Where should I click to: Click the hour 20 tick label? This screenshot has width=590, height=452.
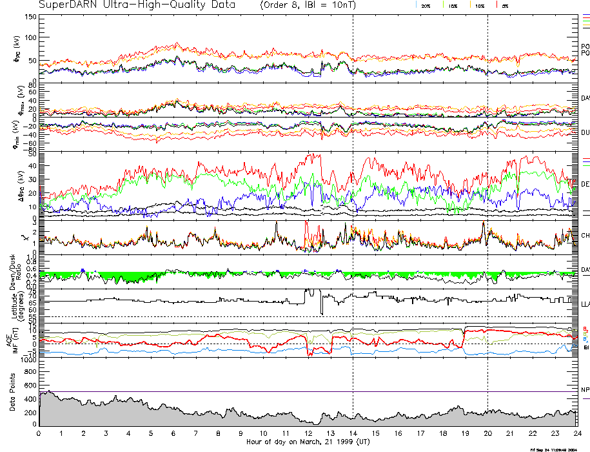(487, 435)
